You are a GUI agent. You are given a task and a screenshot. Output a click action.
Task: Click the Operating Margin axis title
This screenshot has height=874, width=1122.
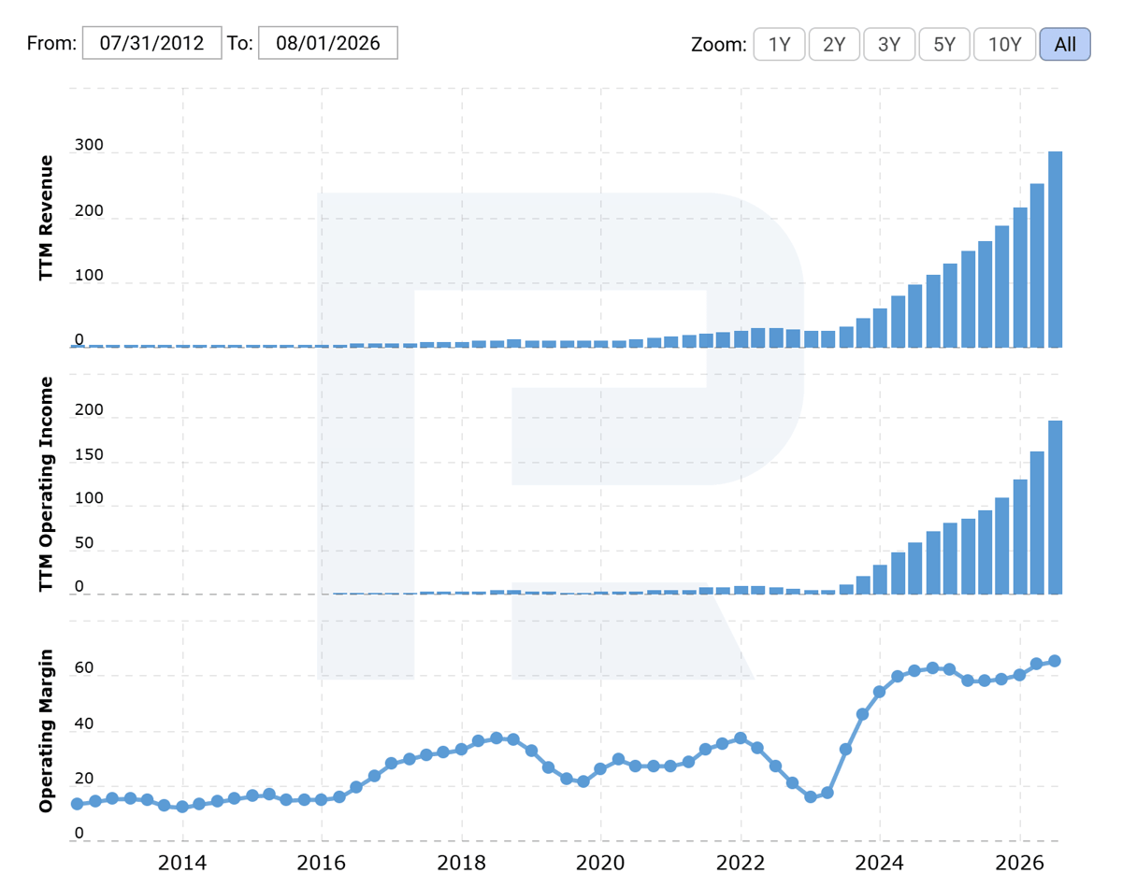pyautogui.click(x=47, y=731)
